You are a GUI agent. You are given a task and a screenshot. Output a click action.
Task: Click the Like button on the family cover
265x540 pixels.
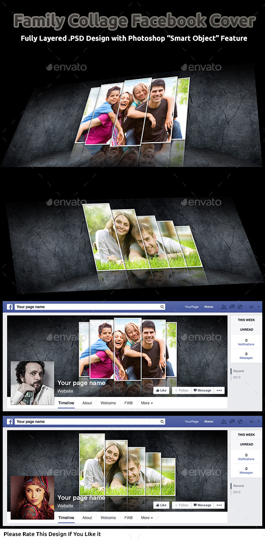tap(161, 391)
